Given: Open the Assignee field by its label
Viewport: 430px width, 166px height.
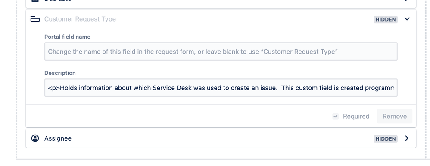Looking at the screenshot, I should [58, 138].
